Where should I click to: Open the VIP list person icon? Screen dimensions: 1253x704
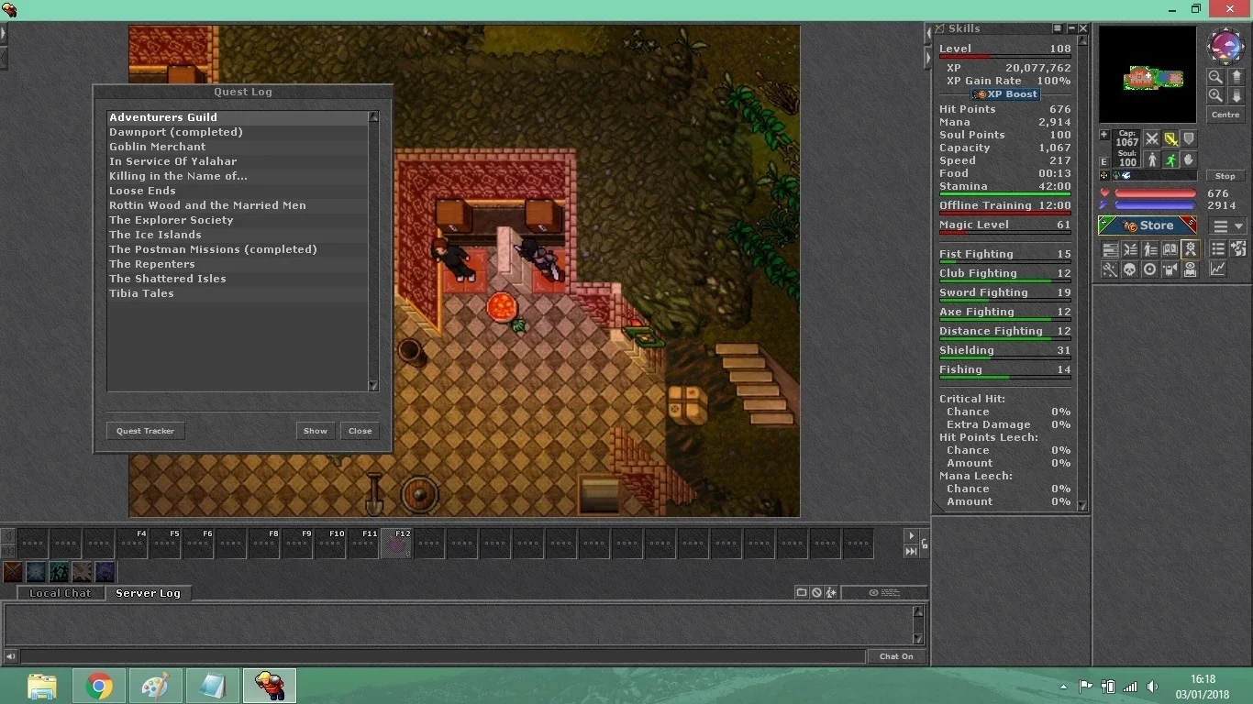[1149, 248]
